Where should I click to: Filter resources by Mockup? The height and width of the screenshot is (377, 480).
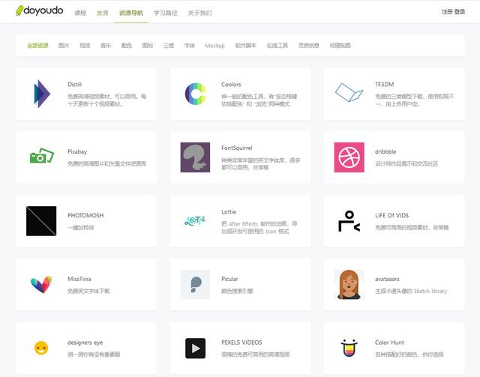pyautogui.click(x=215, y=46)
